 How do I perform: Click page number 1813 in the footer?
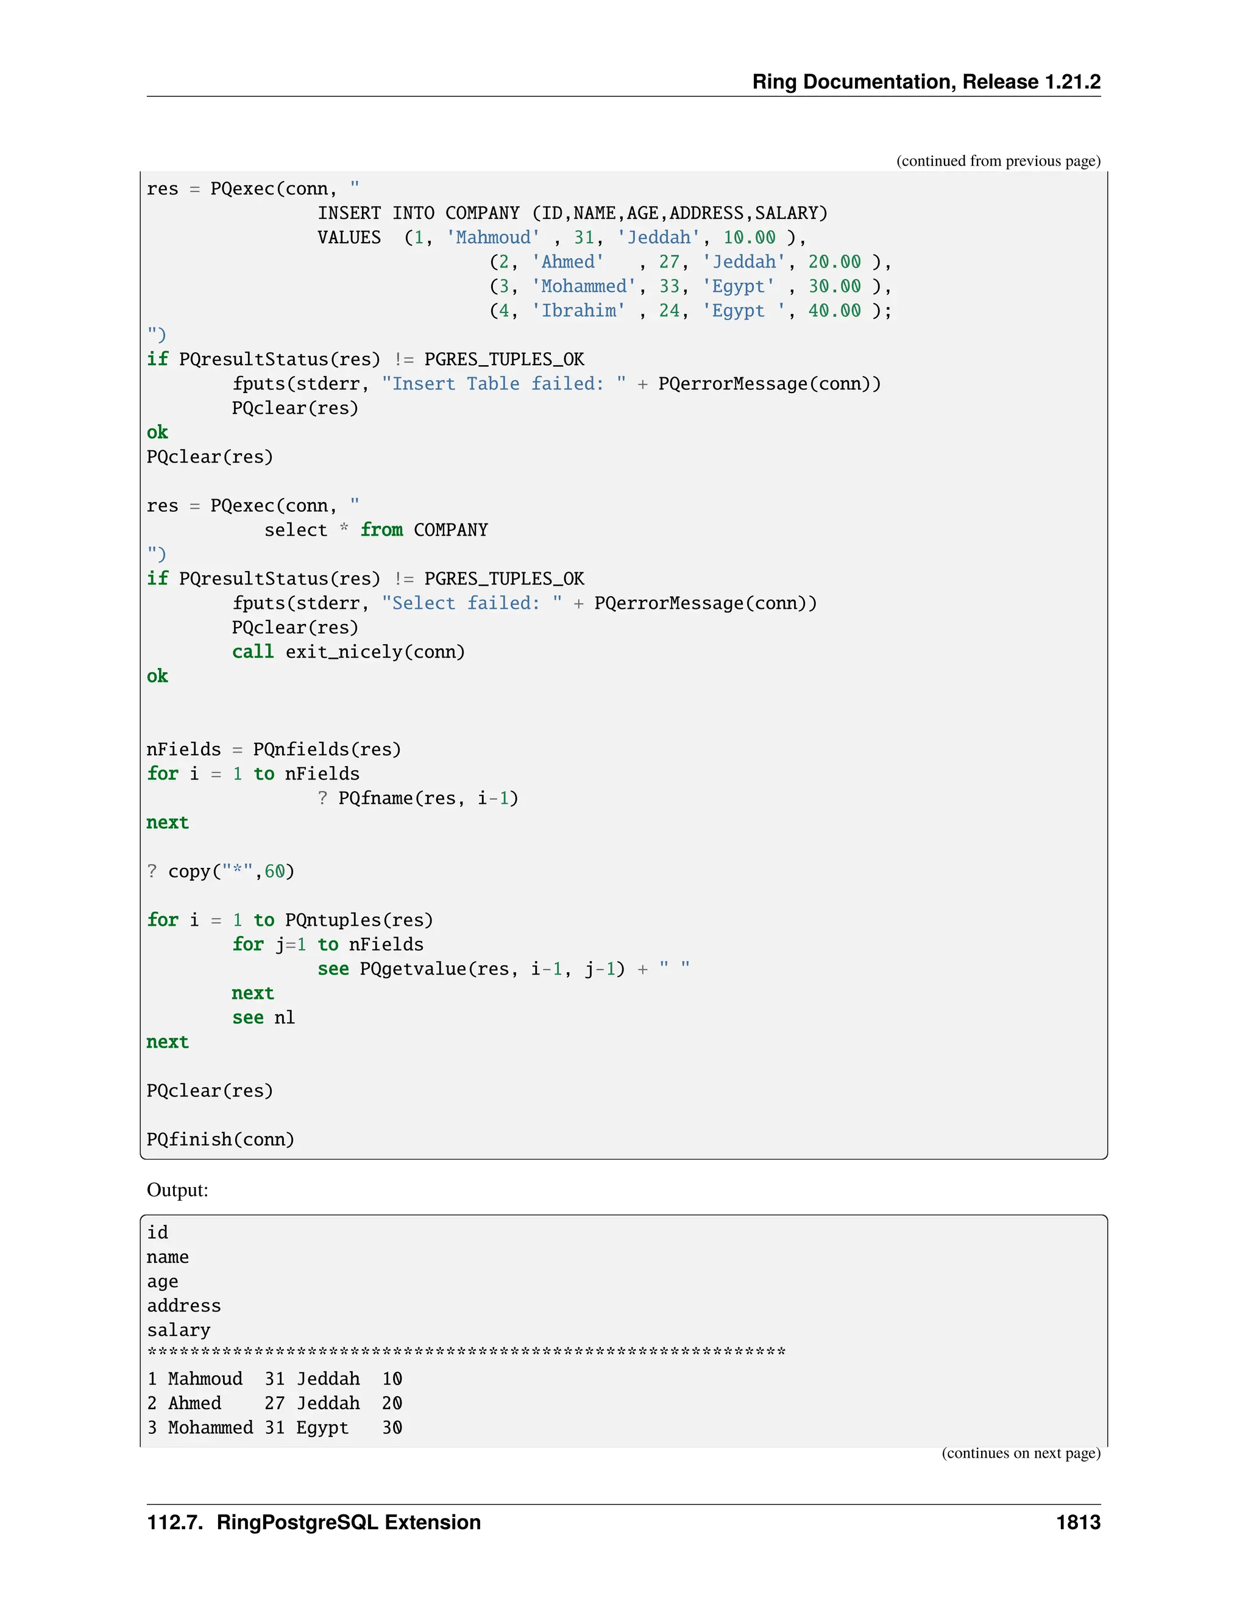click(x=1077, y=1522)
